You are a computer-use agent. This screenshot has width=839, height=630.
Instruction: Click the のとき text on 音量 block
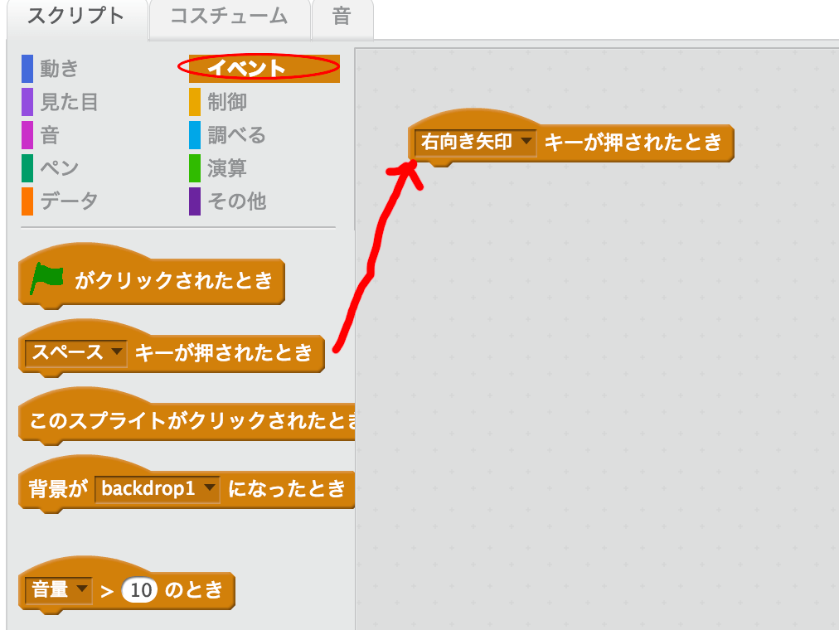click(194, 590)
